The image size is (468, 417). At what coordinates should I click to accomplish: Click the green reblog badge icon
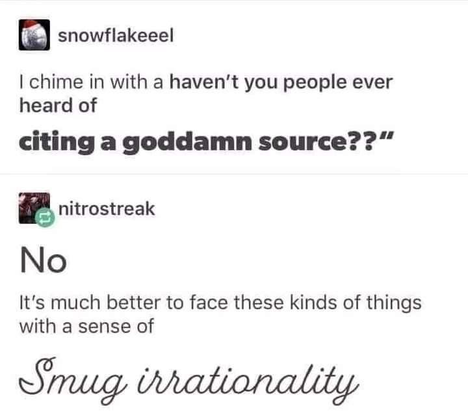(x=45, y=218)
